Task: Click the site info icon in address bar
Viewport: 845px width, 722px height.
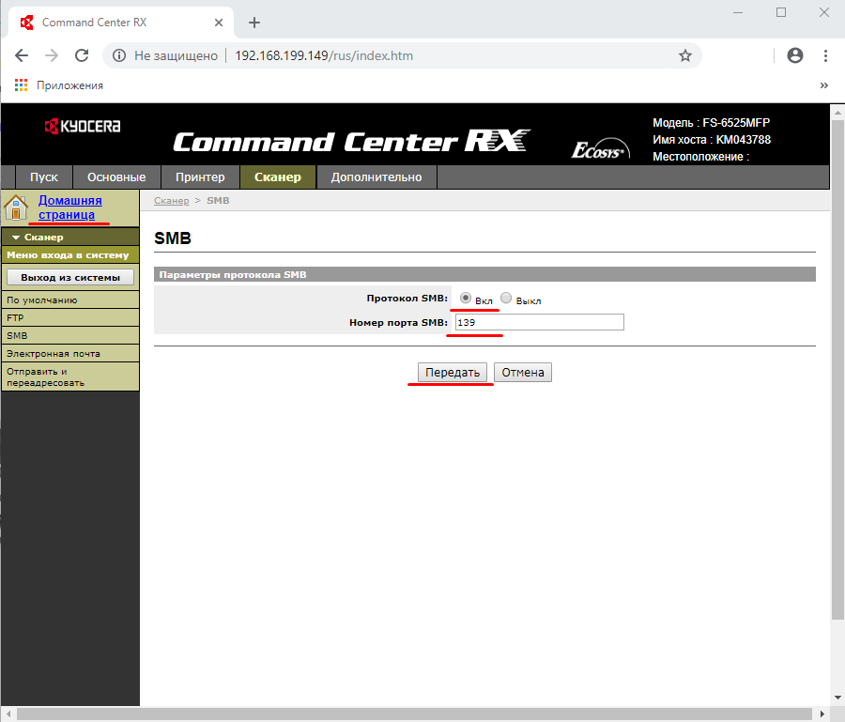Action: 119,55
